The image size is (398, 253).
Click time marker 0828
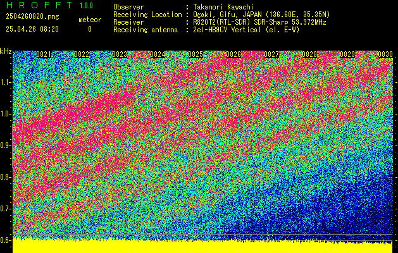tap(309, 54)
